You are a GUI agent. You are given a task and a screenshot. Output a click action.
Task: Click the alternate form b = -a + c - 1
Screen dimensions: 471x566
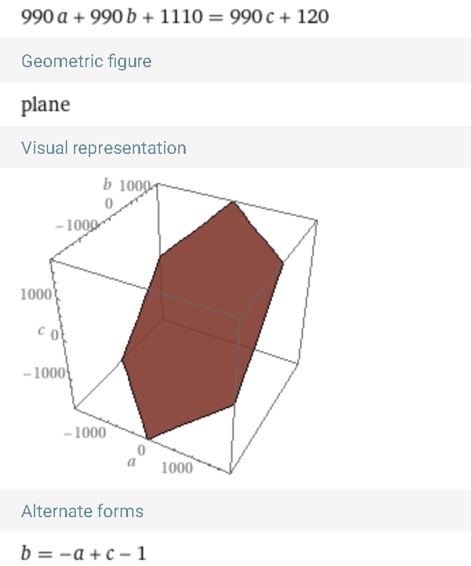pyautogui.click(x=83, y=553)
